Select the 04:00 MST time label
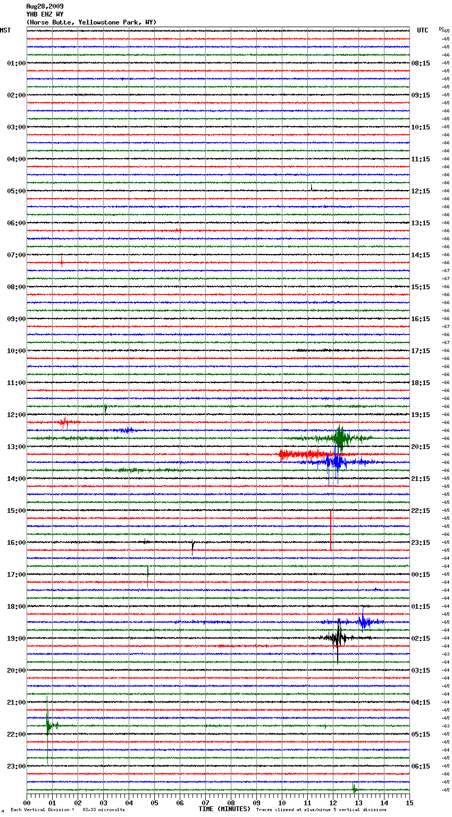 pyautogui.click(x=16, y=159)
